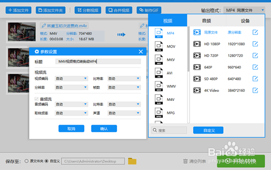
Task: Open the 分辨率 dropdown
Action: tap(72, 87)
